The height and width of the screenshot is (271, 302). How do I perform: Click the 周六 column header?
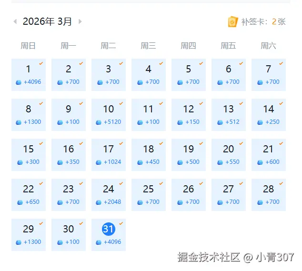(x=269, y=46)
